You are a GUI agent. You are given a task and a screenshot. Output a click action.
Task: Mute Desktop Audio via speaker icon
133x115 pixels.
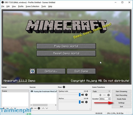(x=82, y=95)
